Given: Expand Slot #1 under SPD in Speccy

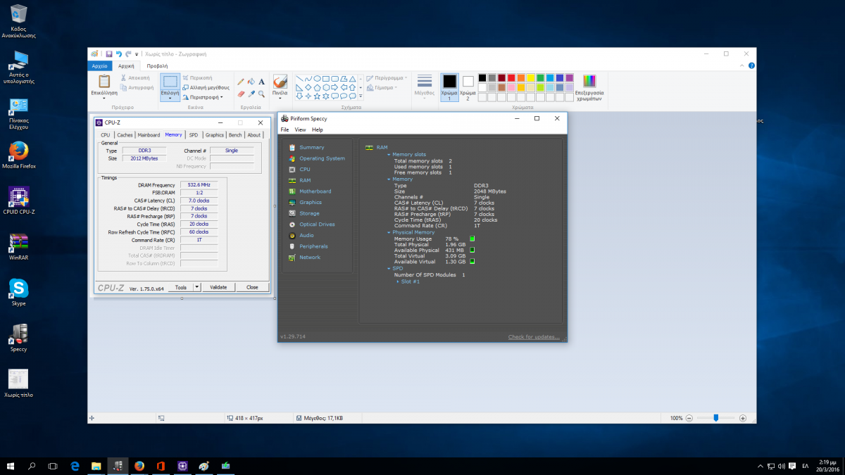Looking at the screenshot, I should point(398,281).
